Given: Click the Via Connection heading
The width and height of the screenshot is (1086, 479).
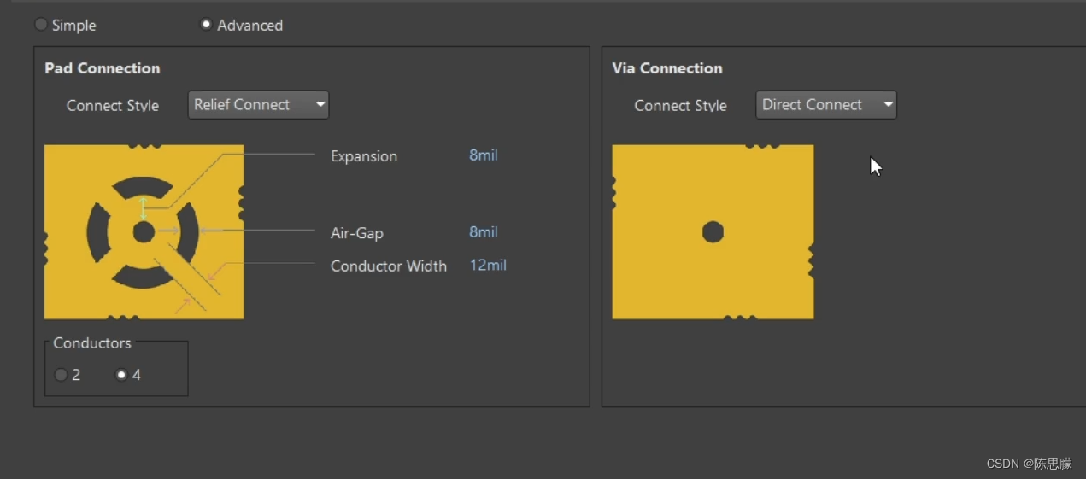Looking at the screenshot, I should [667, 68].
